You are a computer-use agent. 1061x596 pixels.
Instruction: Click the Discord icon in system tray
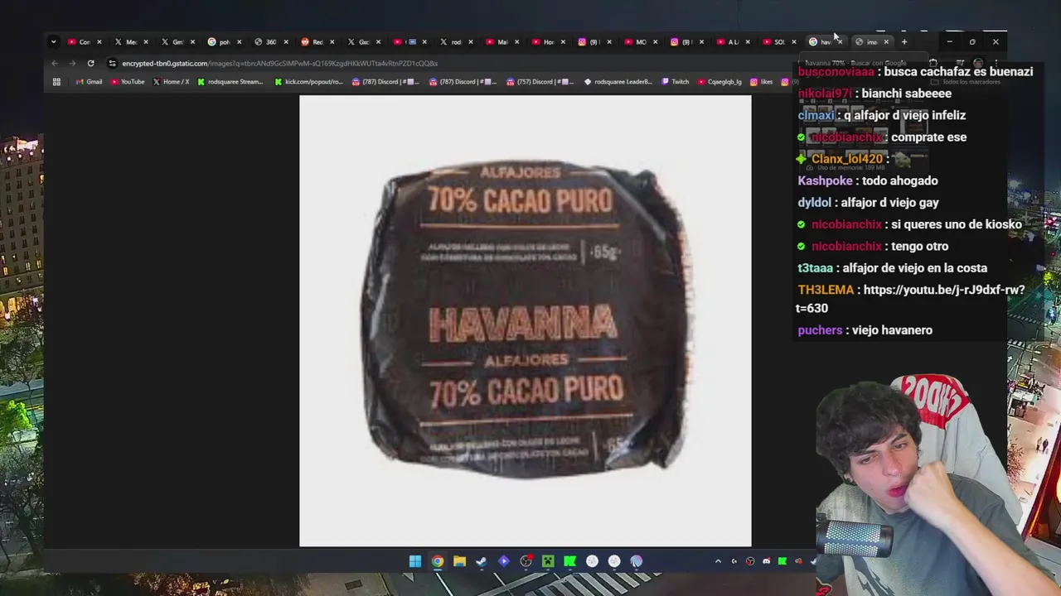click(767, 561)
